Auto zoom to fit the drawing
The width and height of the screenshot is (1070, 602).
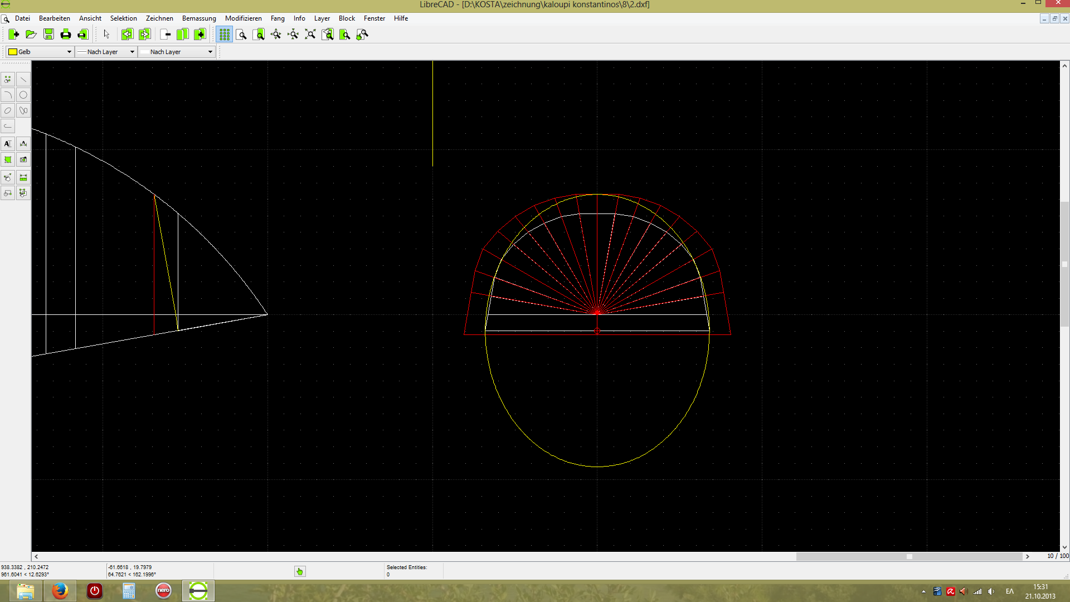[x=310, y=35]
